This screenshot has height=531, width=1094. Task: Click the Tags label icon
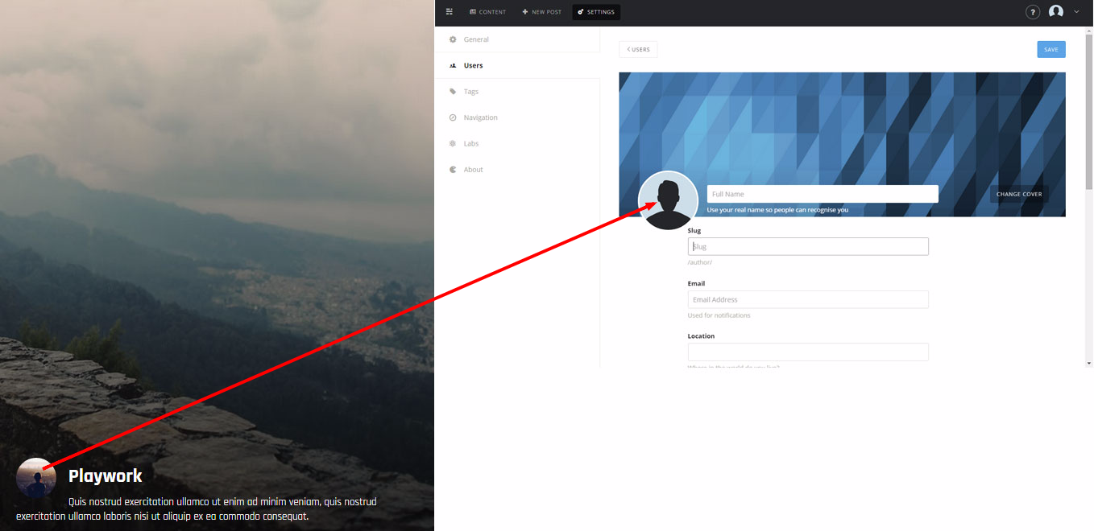(453, 92)
